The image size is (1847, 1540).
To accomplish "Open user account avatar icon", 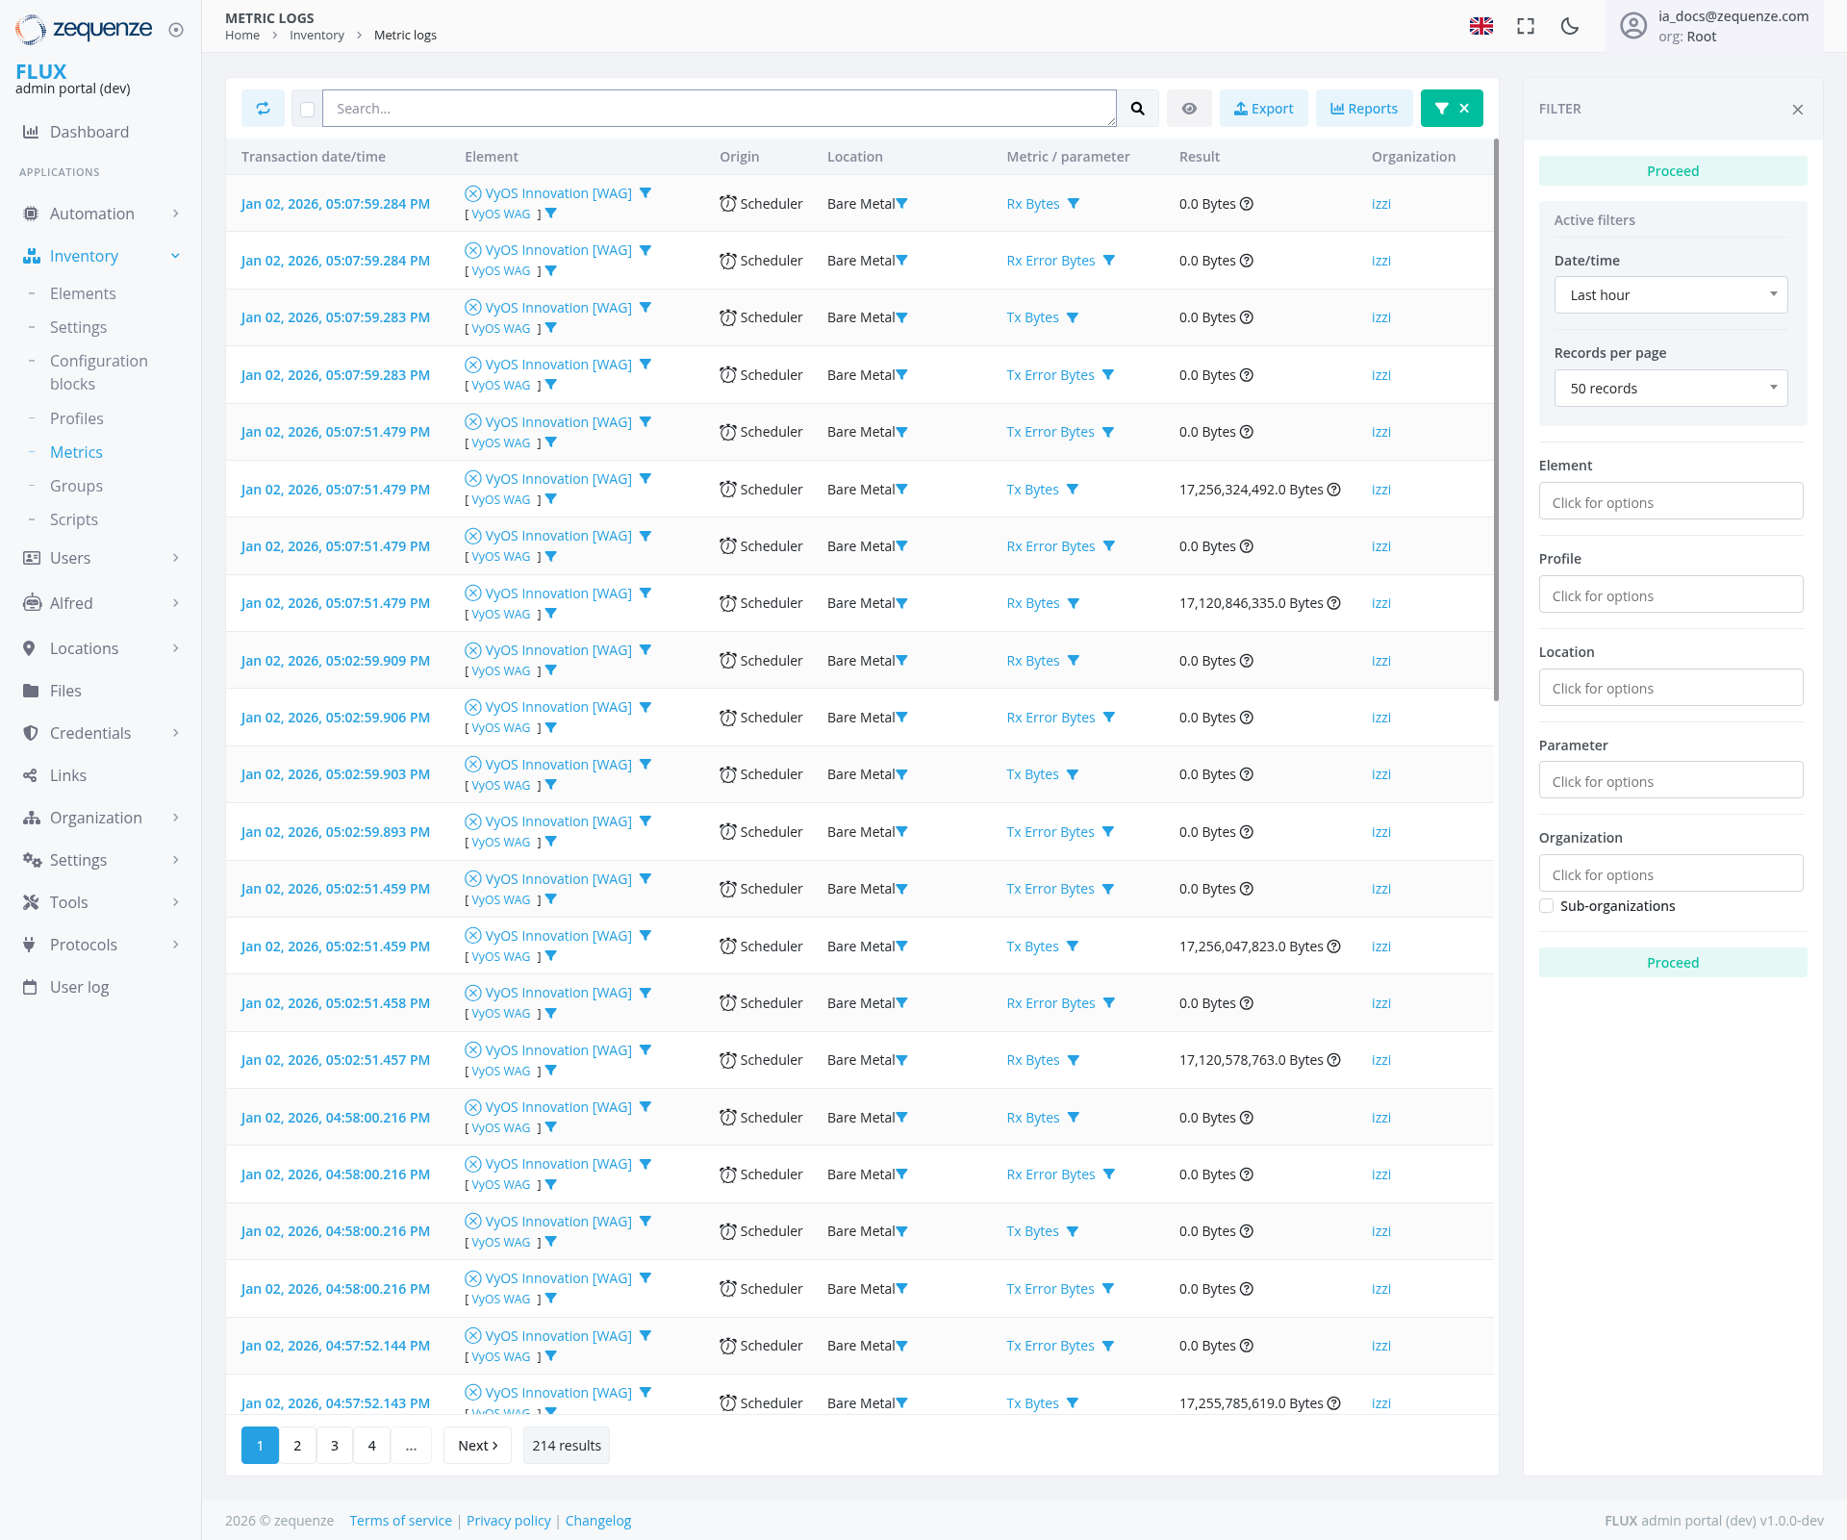I will pos(1633,26).
